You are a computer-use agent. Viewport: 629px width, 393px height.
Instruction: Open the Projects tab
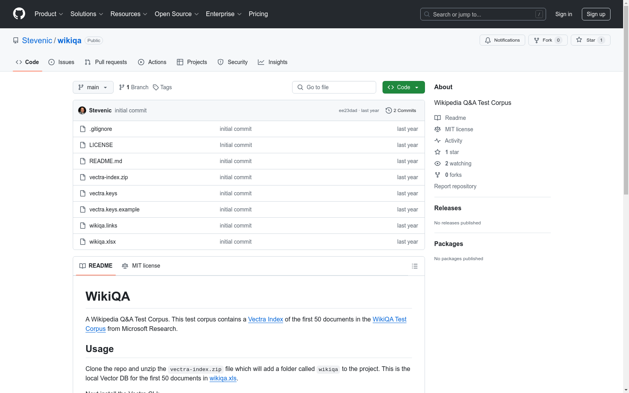click(192, 62)
